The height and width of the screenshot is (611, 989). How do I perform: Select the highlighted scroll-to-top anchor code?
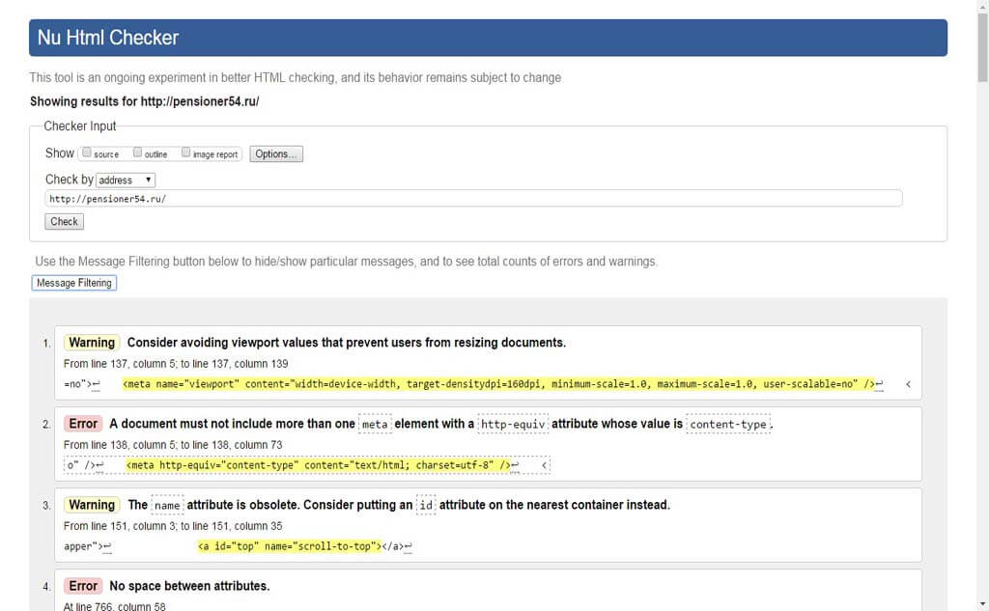(x=289, y=546)
